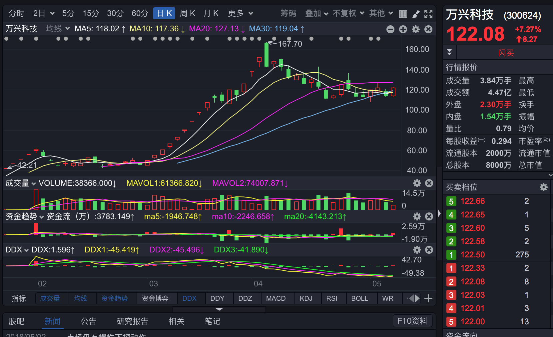Open the 相关 tab
Viewport: 553px width, 337px height.
click(x=177, y=321)
